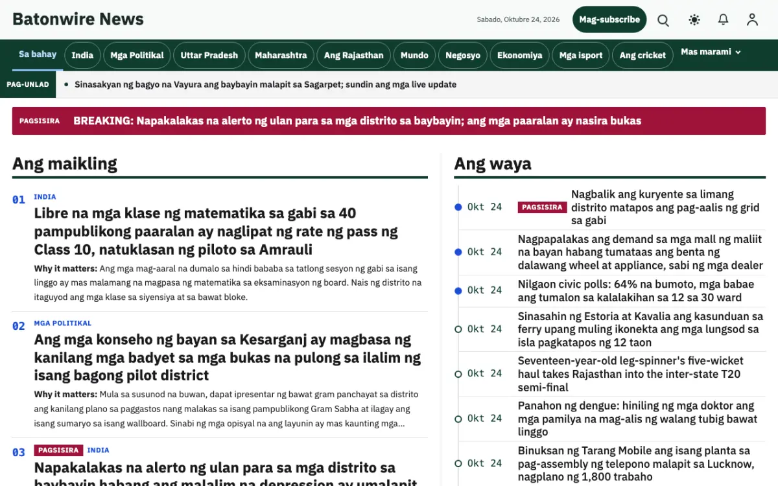Open the Mundo section
This screenshot has height=486, width=778.
tap(414, 55)
